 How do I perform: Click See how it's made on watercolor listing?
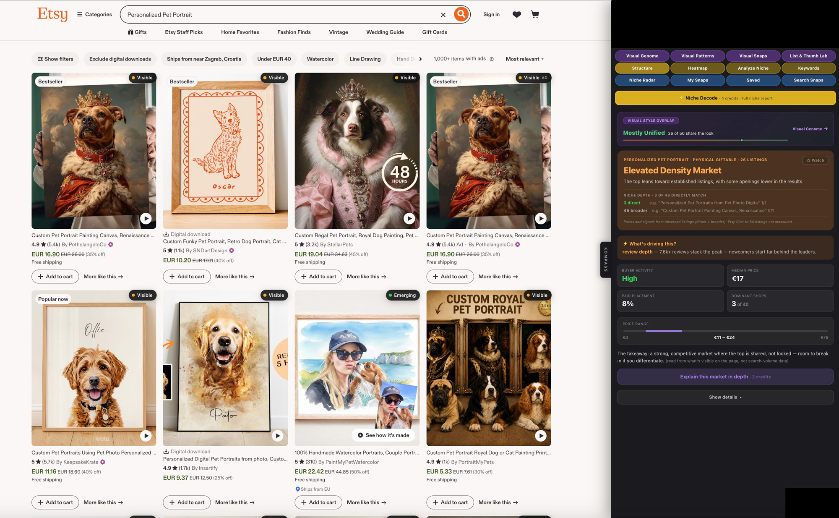point(383,435)
